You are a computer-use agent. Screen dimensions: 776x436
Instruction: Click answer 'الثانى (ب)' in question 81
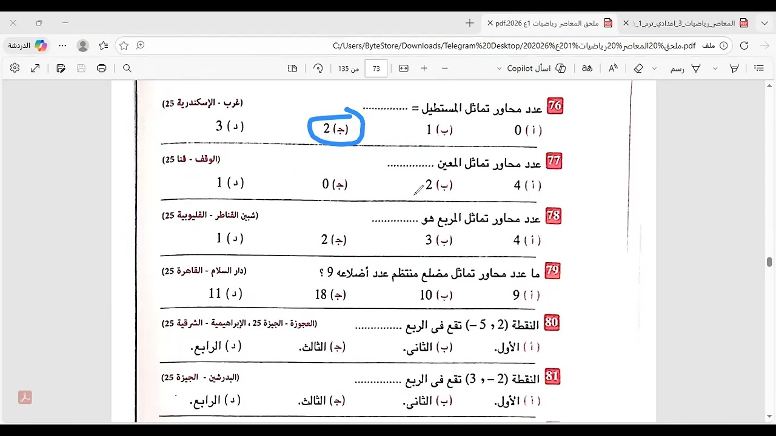click(x=428, y=401)
